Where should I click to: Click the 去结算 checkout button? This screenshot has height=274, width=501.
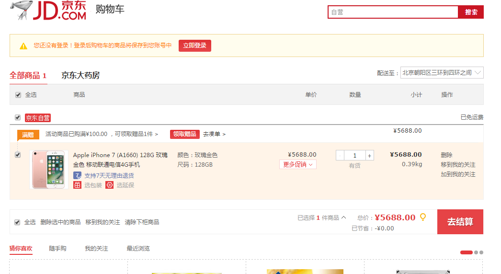[460, 222]
